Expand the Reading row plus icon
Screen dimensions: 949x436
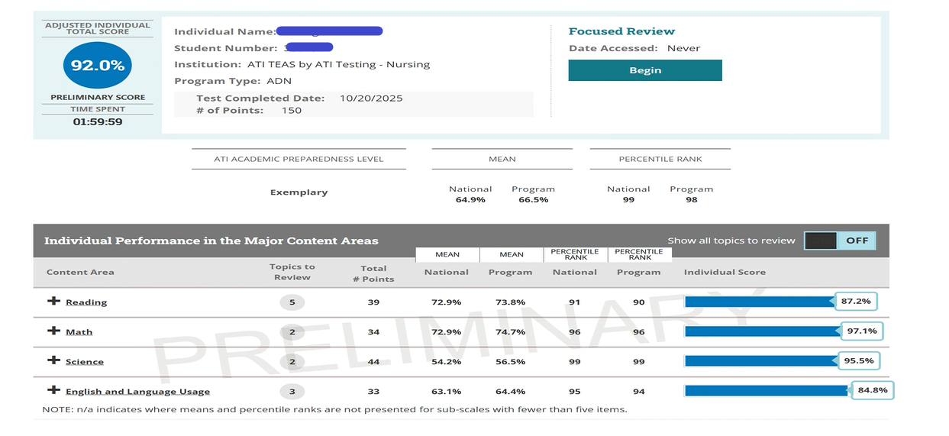click(x=53, y=301)
